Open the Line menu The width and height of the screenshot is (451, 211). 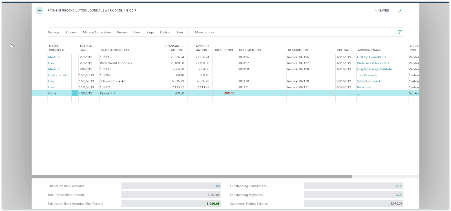(180, 32)
